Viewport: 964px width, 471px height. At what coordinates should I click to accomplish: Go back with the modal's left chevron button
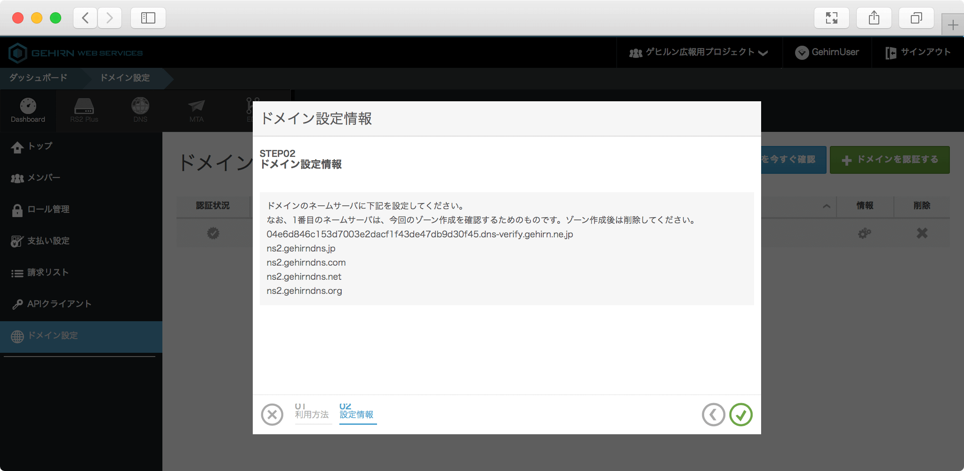point(713,415)
